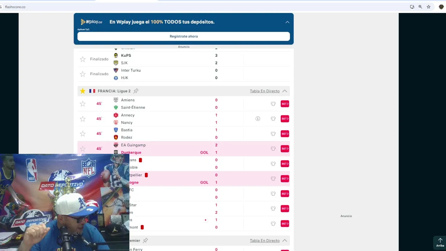Open the Saint-Étienne team name
446x251 pixels.
click(x=133, y=107)
